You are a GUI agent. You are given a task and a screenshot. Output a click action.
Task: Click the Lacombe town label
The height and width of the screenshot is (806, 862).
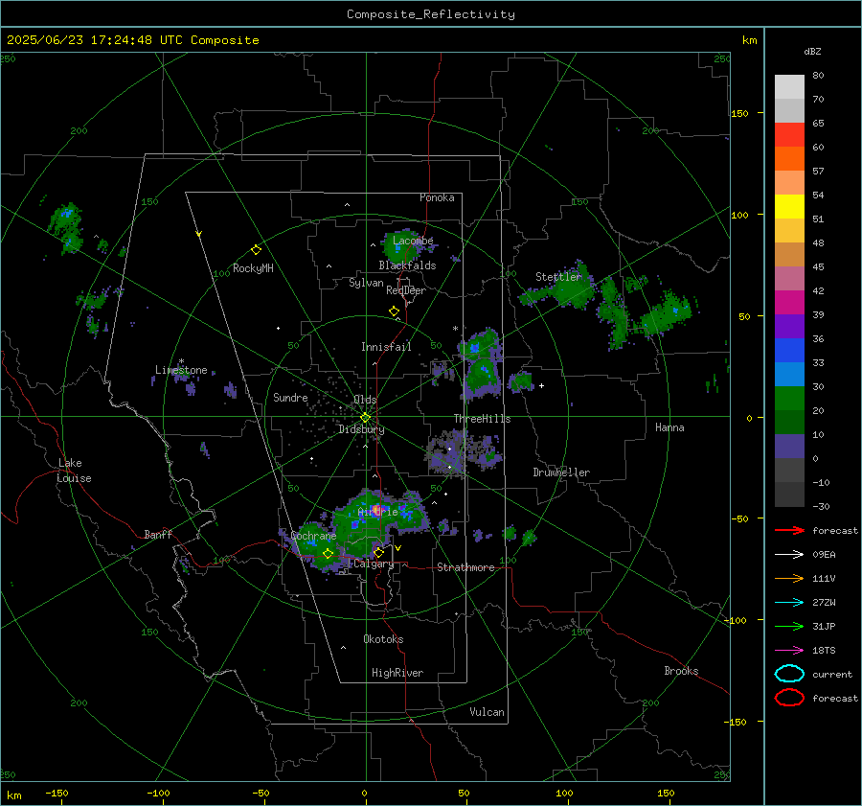click(413, 241)
